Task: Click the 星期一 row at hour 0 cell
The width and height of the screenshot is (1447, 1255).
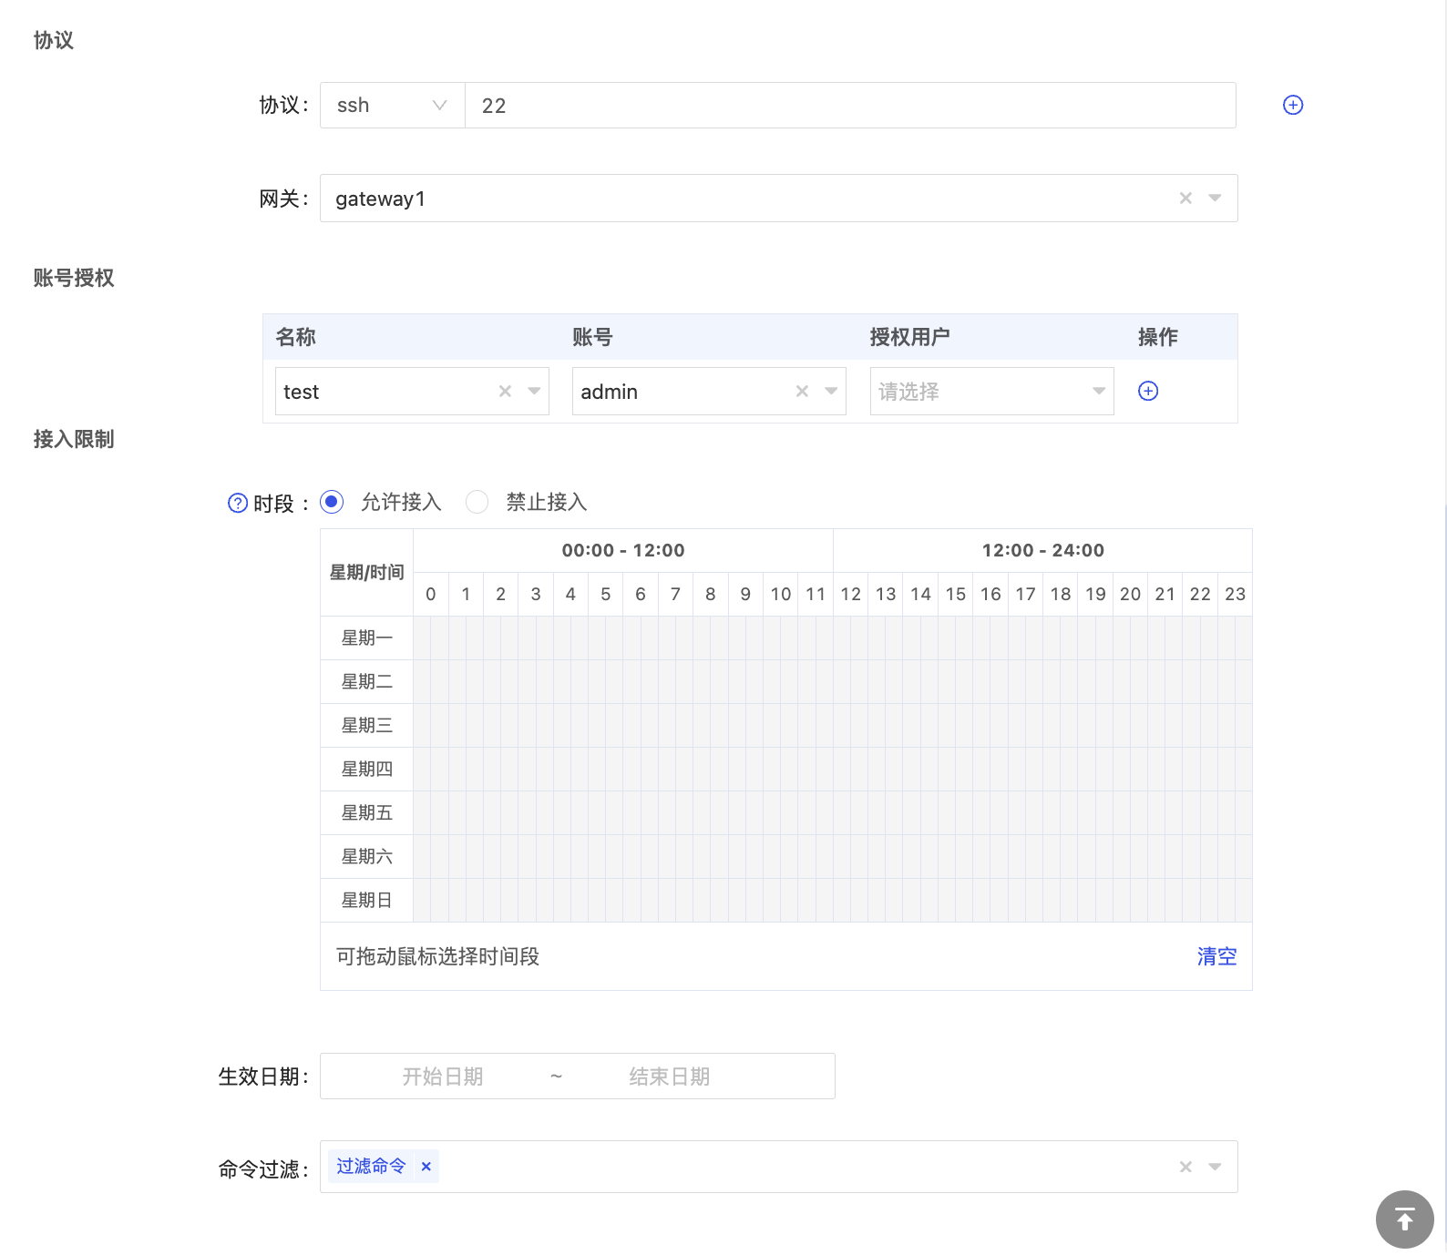Action: [x=430, y=638]
